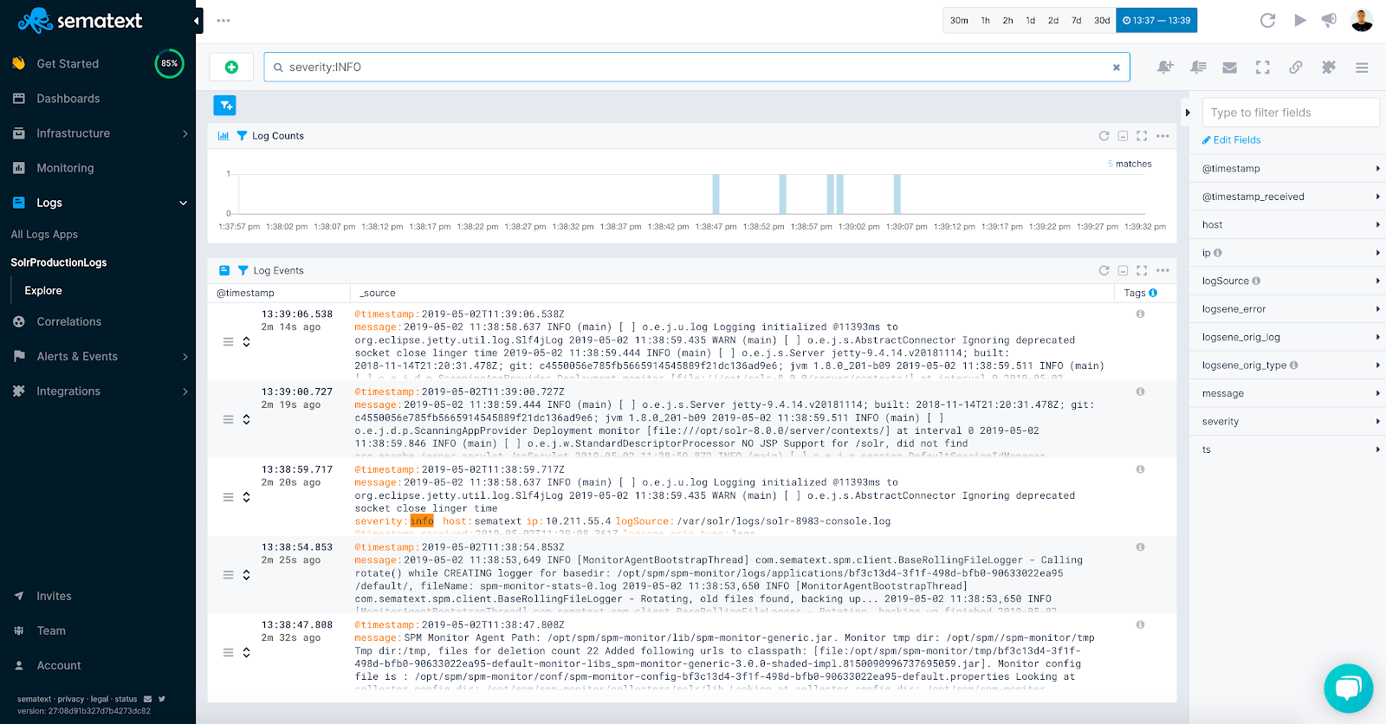Click the Type to filter fields box
The image size is (1386, 724).
tap(1290, 113)
